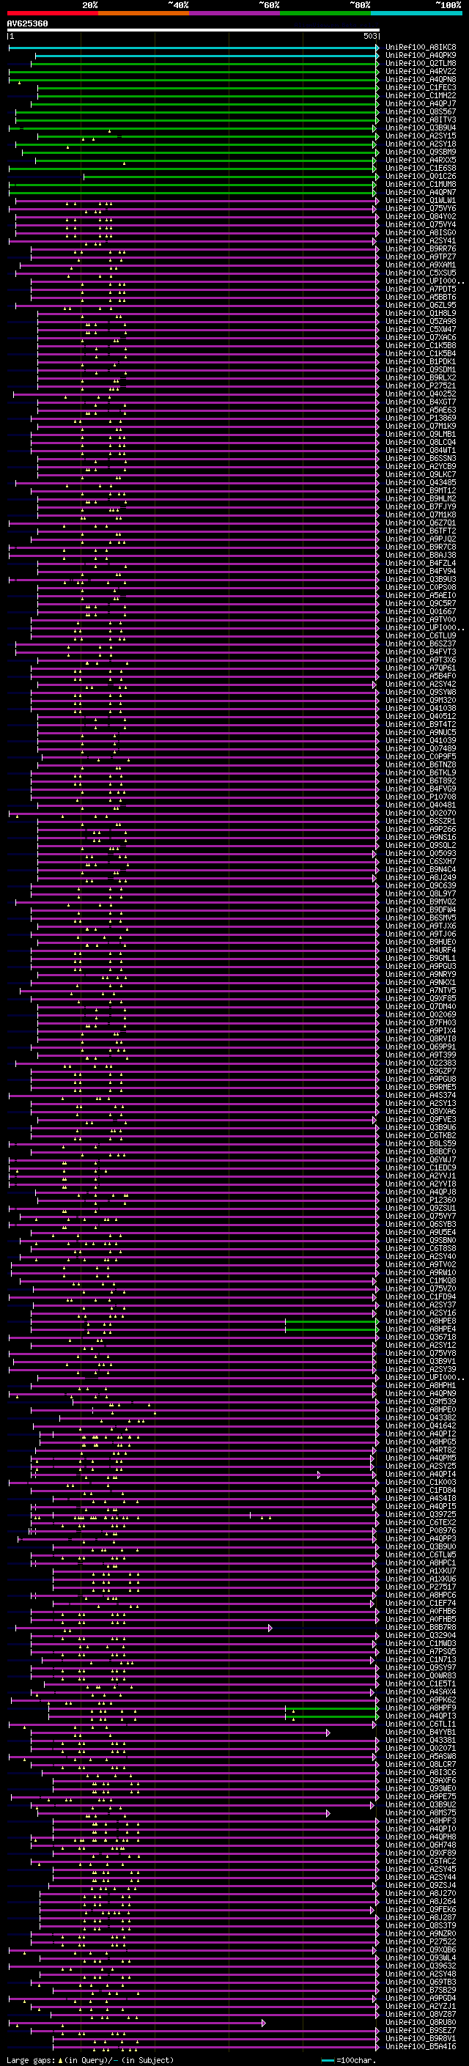The width and height of the screenshot is (469, 2066).
Task: Select the UniRef100_A8HPE8 label
Action: click(420, 1321)
